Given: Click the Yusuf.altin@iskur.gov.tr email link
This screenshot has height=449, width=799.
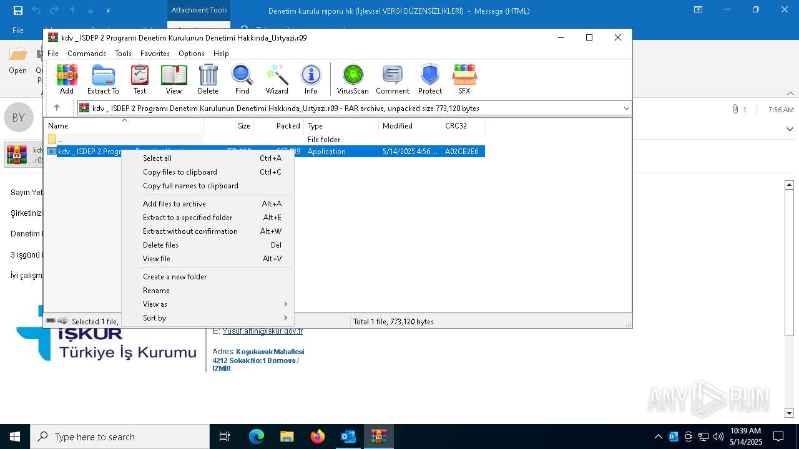Looking at the screenshot, I should [x=263, y=332].
